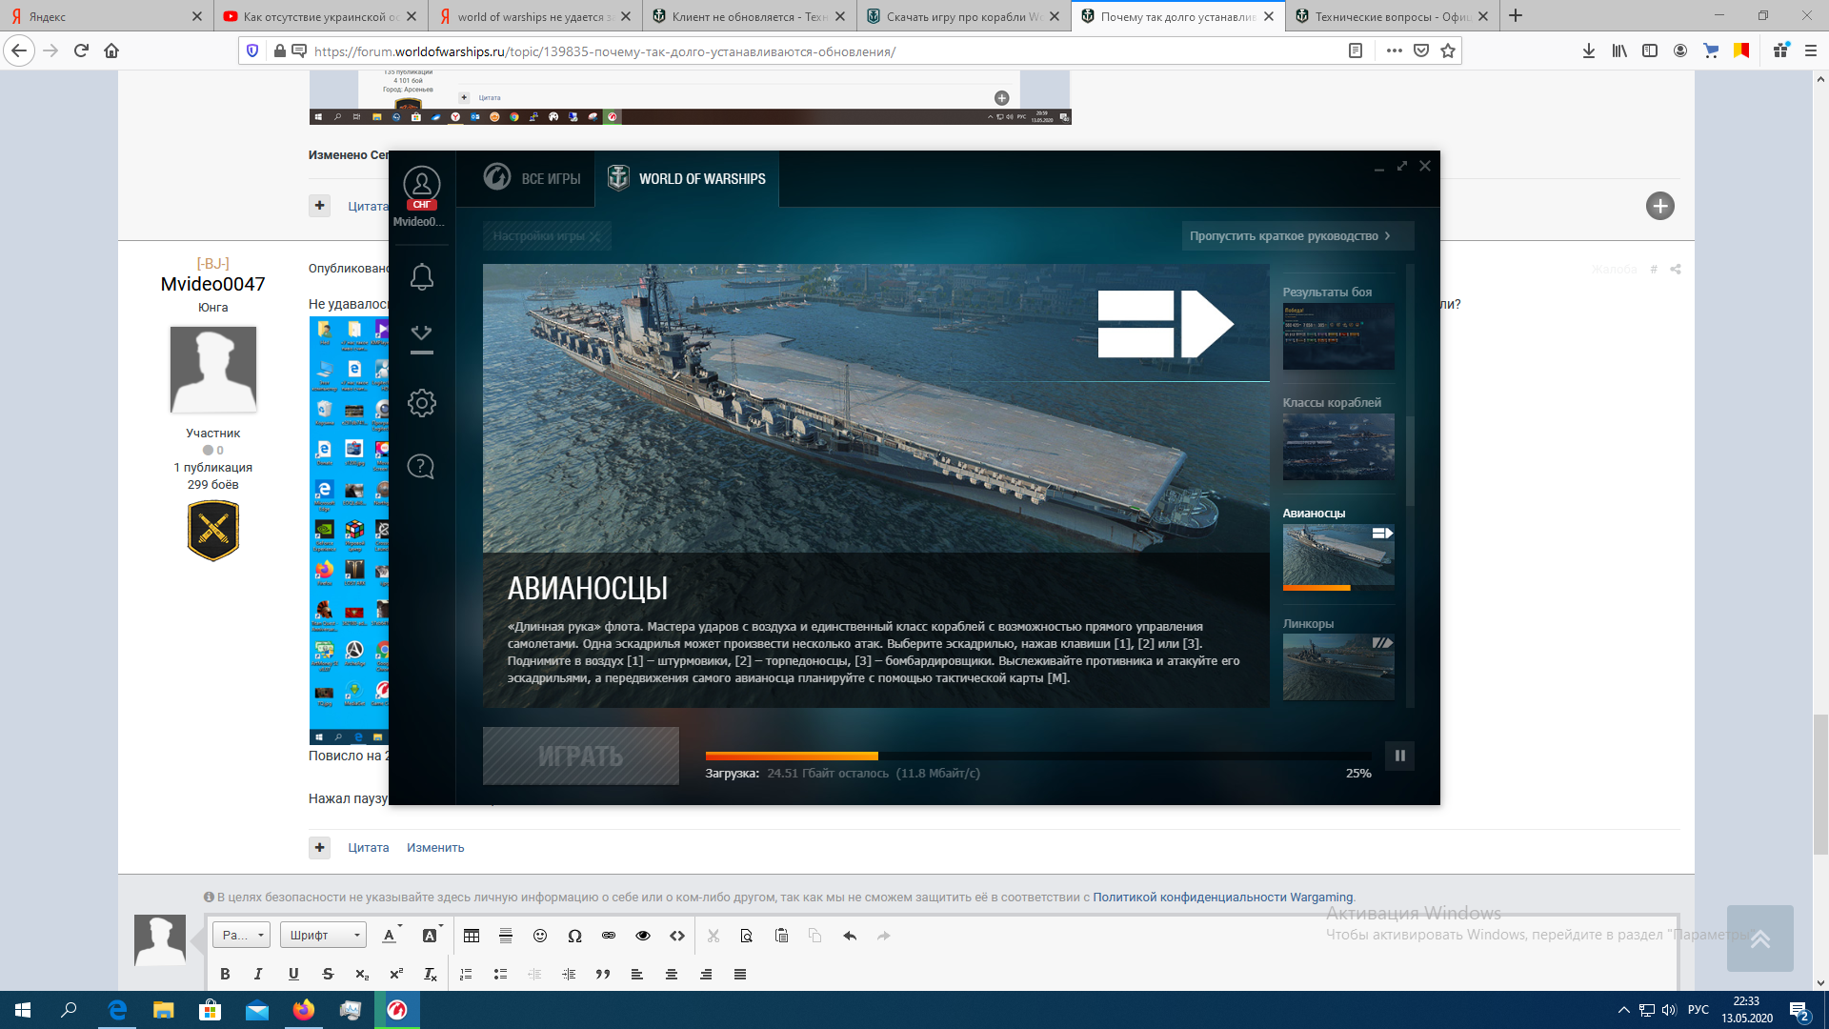
Task: Toggle numbered list
Action: [x=466, y=974]
